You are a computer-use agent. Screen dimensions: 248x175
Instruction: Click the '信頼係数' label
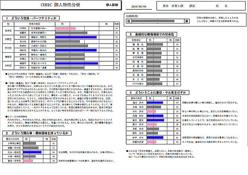tap(132, 16)
